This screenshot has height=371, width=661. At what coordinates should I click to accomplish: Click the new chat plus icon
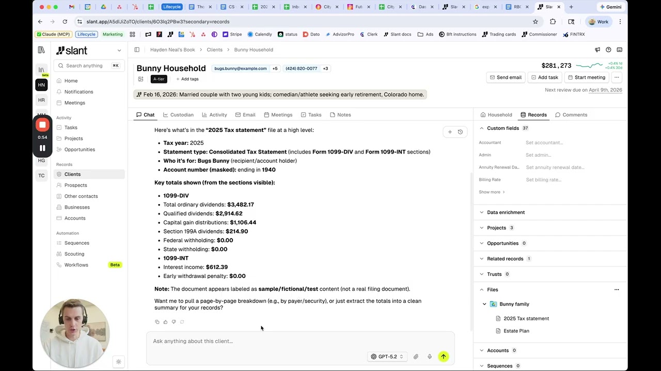coord(450,132)
